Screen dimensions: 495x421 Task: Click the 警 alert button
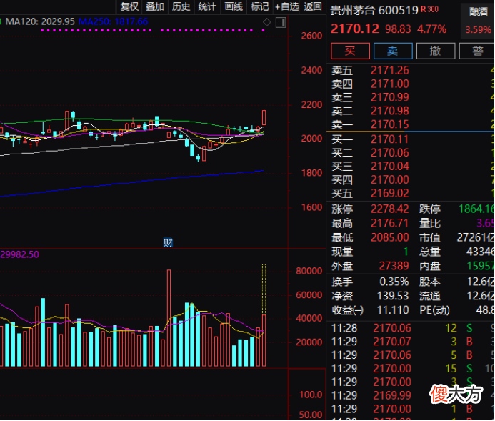tap(477, 51)
